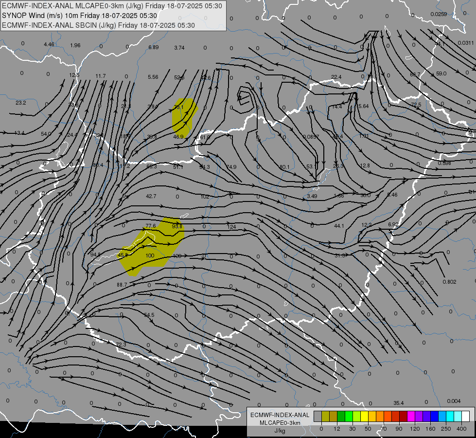This screenshot has height=438, width=476.
Task: Pick the bright green legend swatch
Action: [x=349, y=416]
